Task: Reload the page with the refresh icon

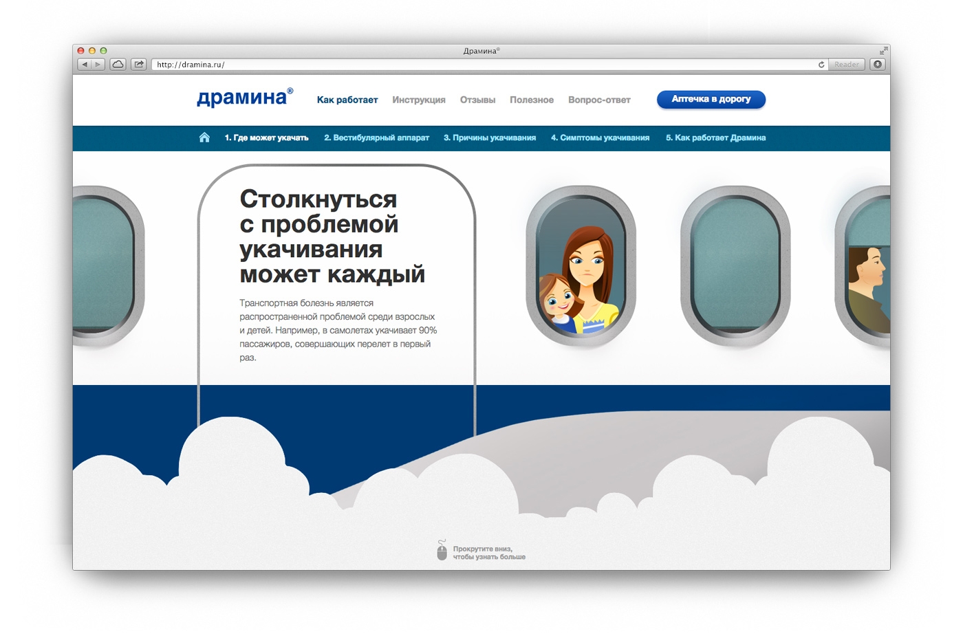Action: point(821,65)
